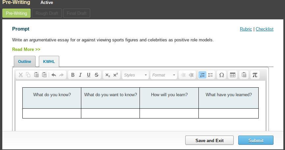
Task: Increase indent of text
Action: coord(191,75)
